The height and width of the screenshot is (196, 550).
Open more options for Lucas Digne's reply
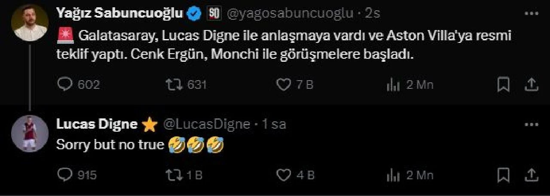pyautogui.click(x=532, y=124)
